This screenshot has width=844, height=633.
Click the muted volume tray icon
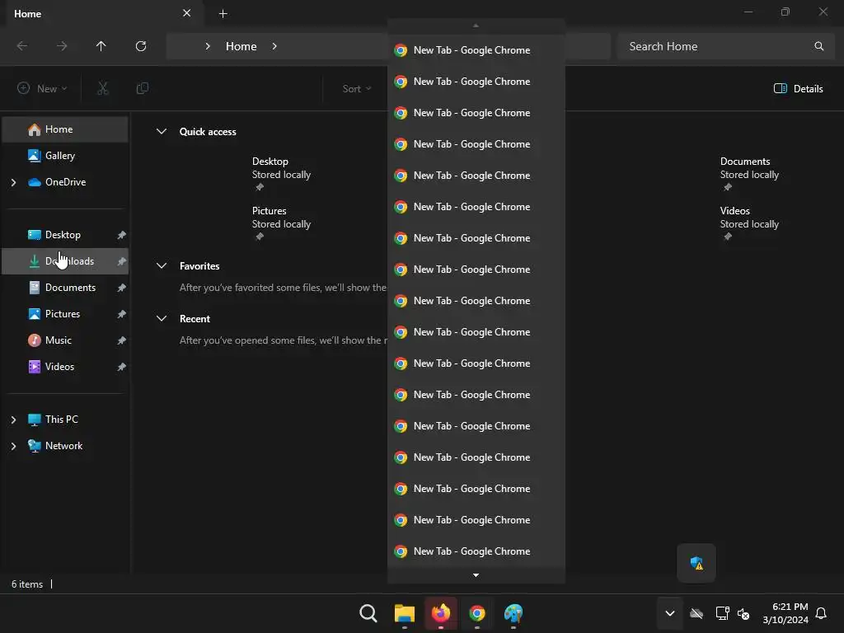tap(743, 613)
